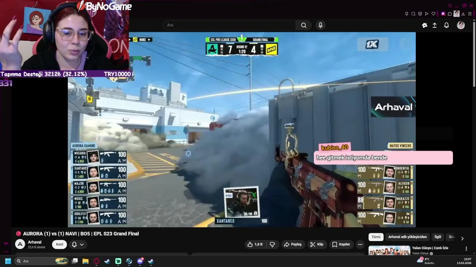Click the star badge icon in YouTube header

[x=424, y=25]
